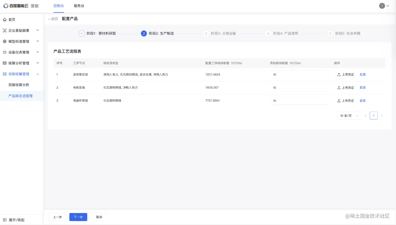The height and width of the screenshot is (225, 396).
Task: Click 上传凭证 for 发热管安装 row
Action: pos(345,75)
